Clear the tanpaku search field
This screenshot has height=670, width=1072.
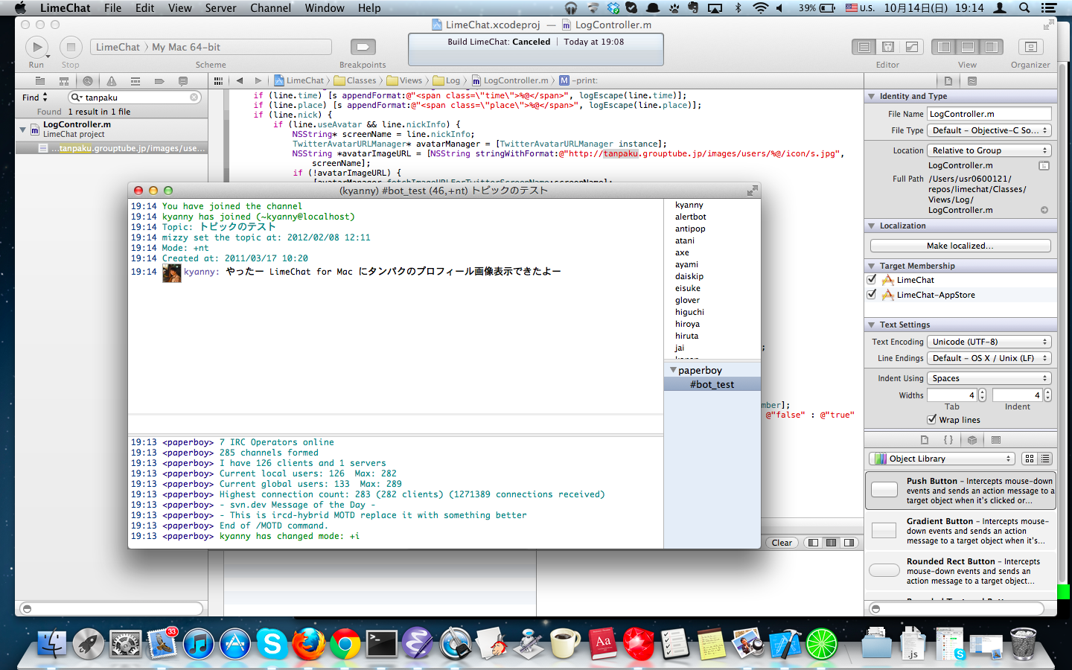click(194, 97)
